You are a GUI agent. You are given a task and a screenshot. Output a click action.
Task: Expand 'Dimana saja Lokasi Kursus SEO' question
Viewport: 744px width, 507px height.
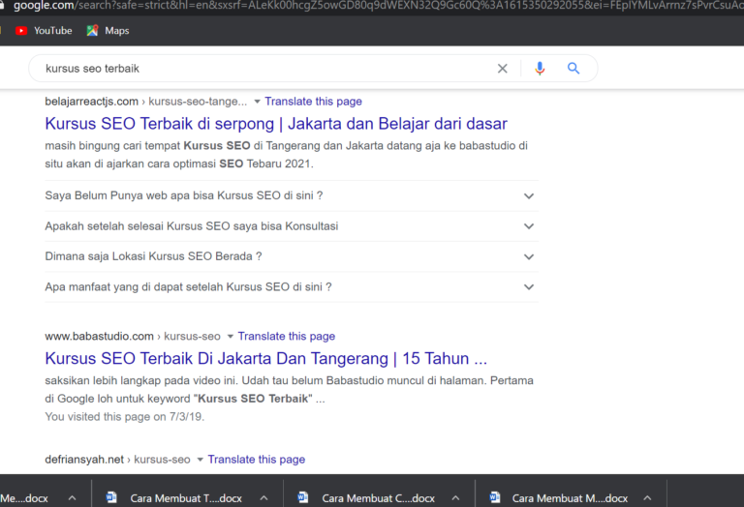pyautogui.click(x=292, y=256)
